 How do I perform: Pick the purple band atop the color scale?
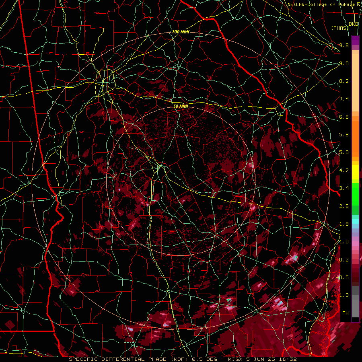point(355,40)
